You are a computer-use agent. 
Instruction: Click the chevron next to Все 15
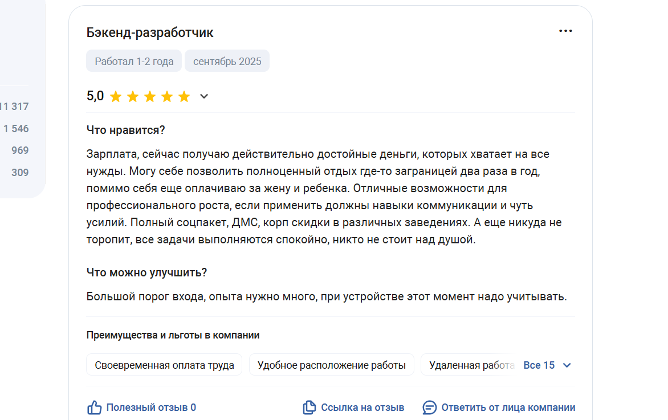[567, 365]
